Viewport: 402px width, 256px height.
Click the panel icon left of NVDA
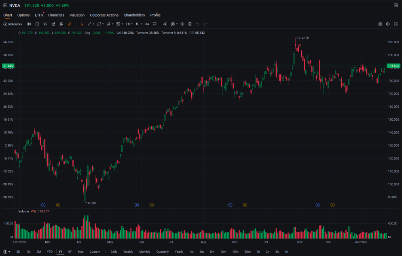pos(5,5)
